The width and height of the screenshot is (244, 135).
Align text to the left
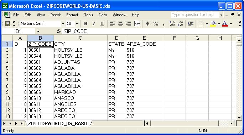[x=112, y=24]
